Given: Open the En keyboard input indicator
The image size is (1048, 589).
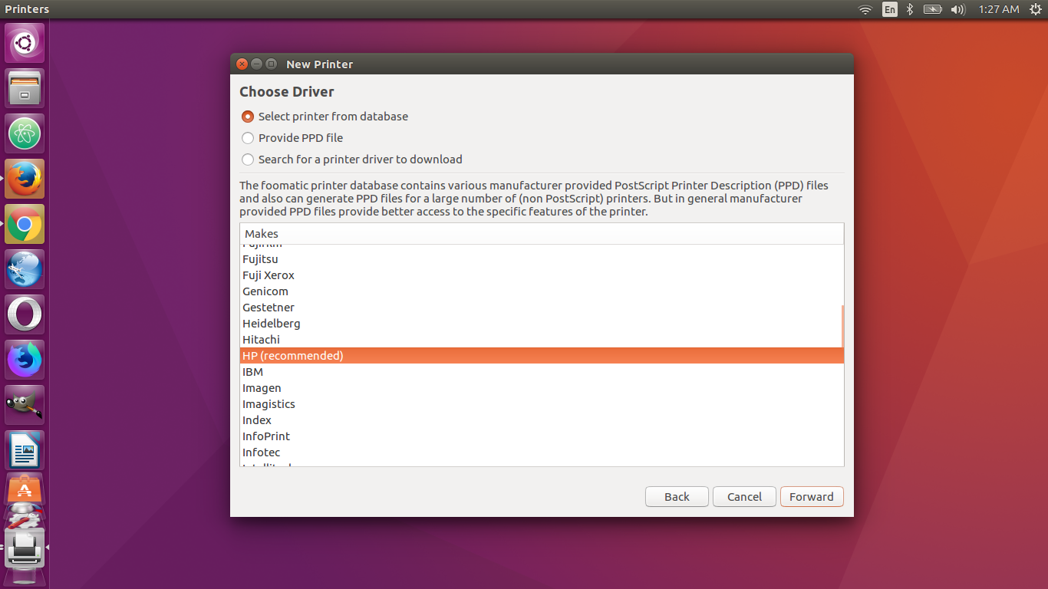Looking at the screenshot, I should coord(889,9).
